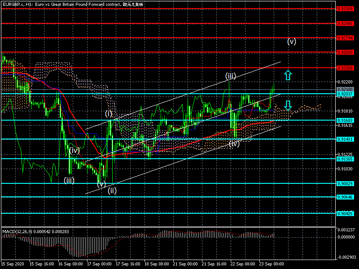
Task: Click the 21 Sep 16:00 time axis label
Action: coord(214,264)
